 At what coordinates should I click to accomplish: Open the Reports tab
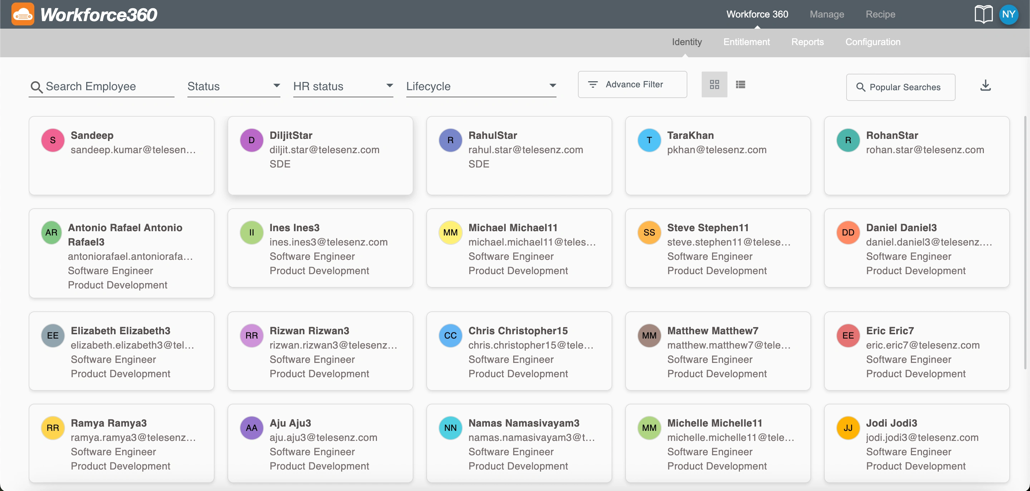click(x=807, y=42)
